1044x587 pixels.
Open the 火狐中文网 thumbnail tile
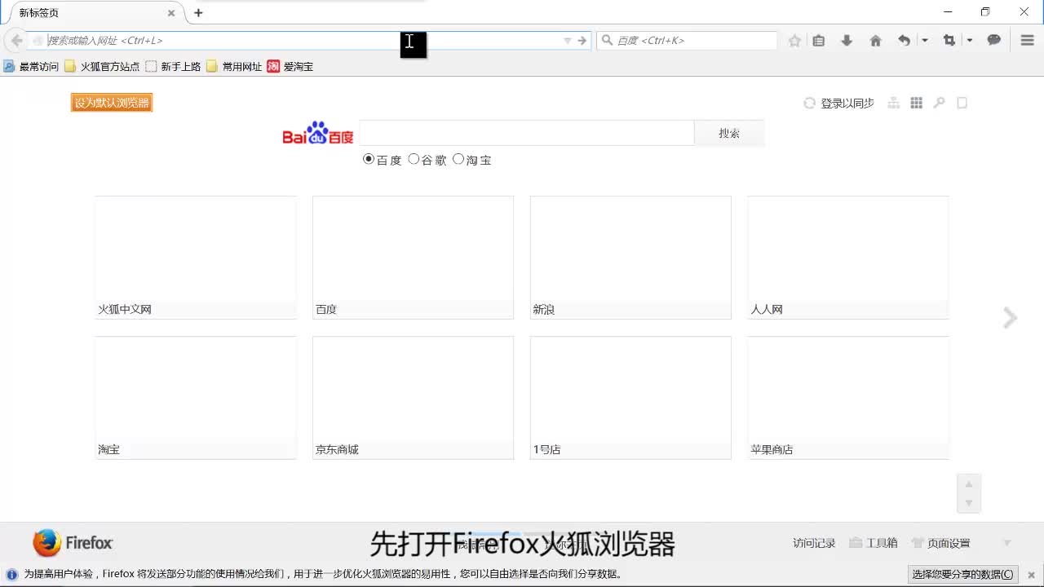point(196,257)
